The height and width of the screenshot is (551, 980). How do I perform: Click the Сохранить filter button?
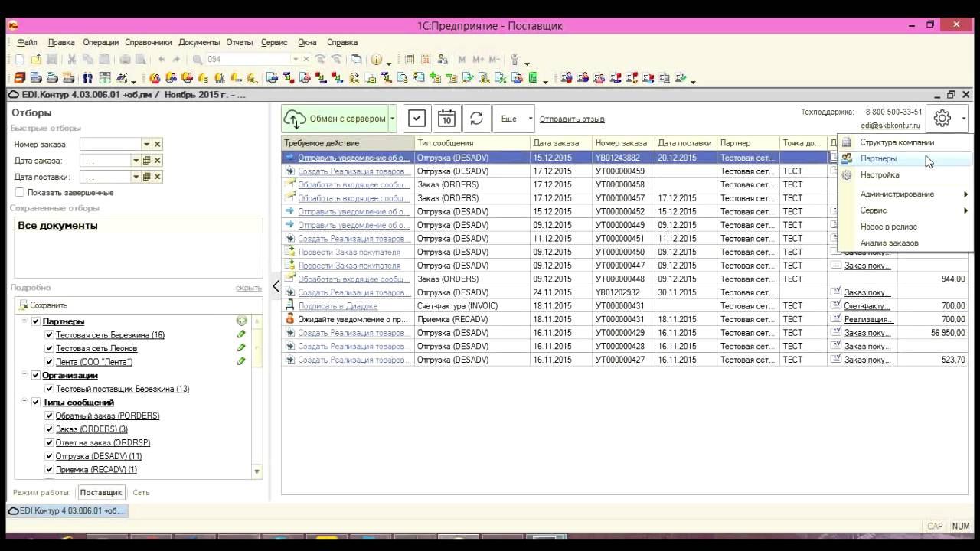click(43, 305)
